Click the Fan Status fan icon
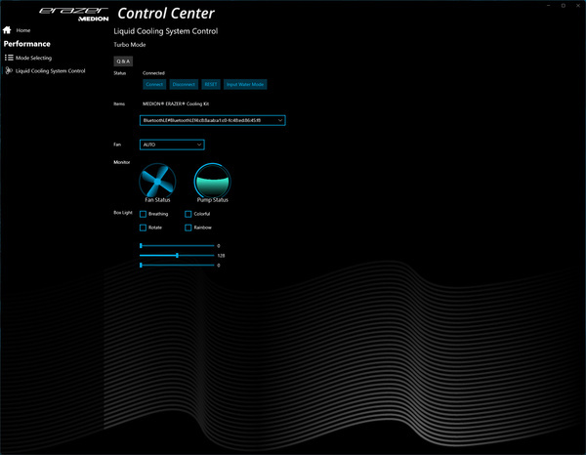Image resolution: width=586 pixels, height=455 pixels. [x=156, y=180]
